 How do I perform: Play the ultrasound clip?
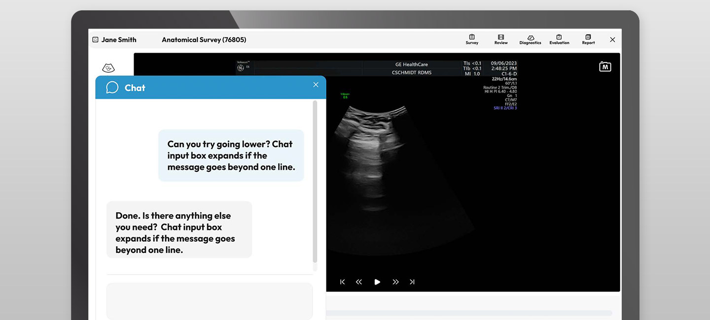pos(377,282)
